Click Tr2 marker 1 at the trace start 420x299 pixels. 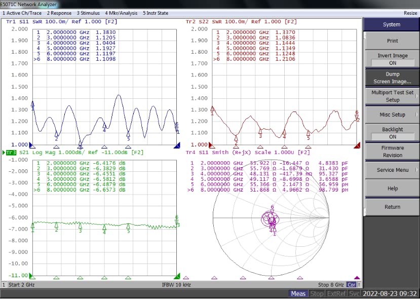[x=212, y=110]
